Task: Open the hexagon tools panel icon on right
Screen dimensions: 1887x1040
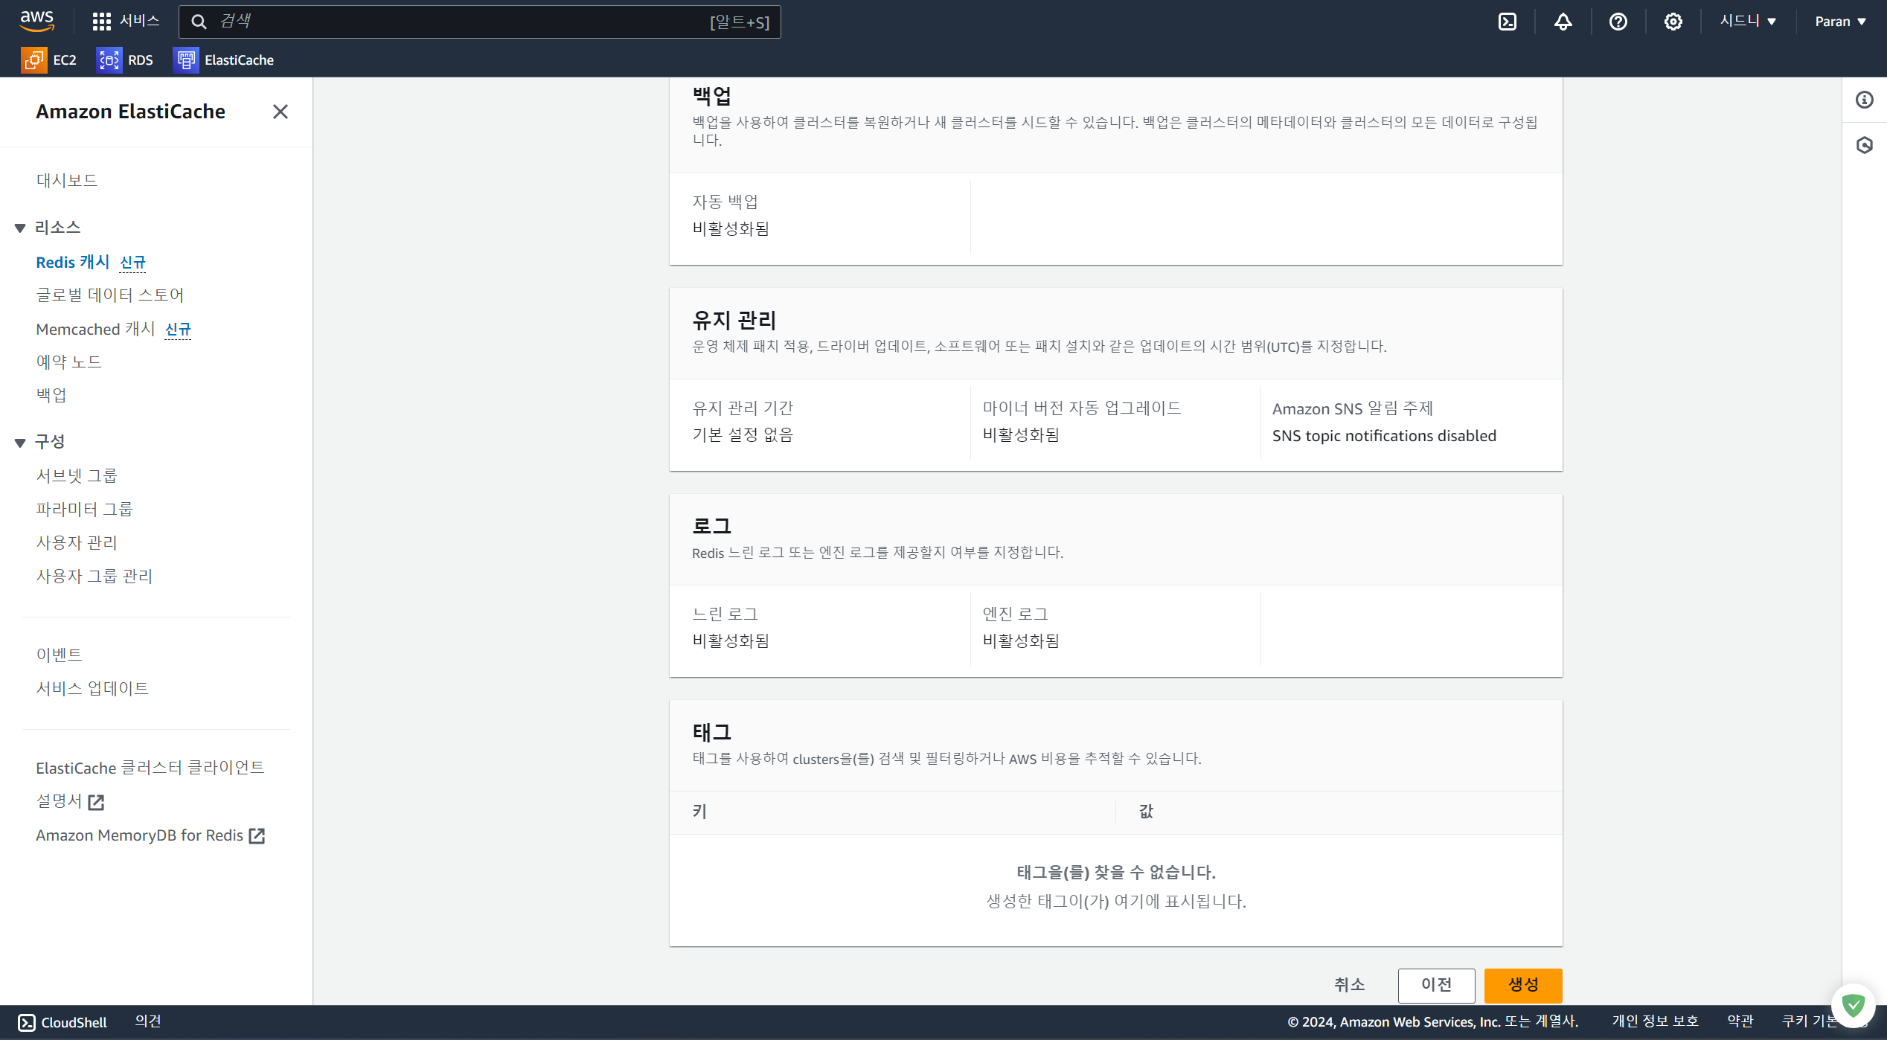Action: [x=1865, y=145]
